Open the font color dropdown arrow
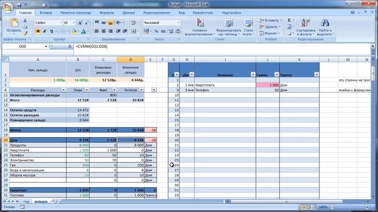This screenshot has width=378, height=212. click(x=88, y=31)
